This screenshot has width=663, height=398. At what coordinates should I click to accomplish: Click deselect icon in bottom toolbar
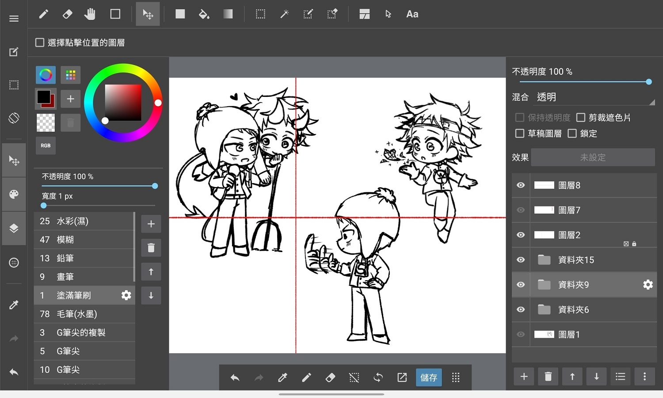354,377
